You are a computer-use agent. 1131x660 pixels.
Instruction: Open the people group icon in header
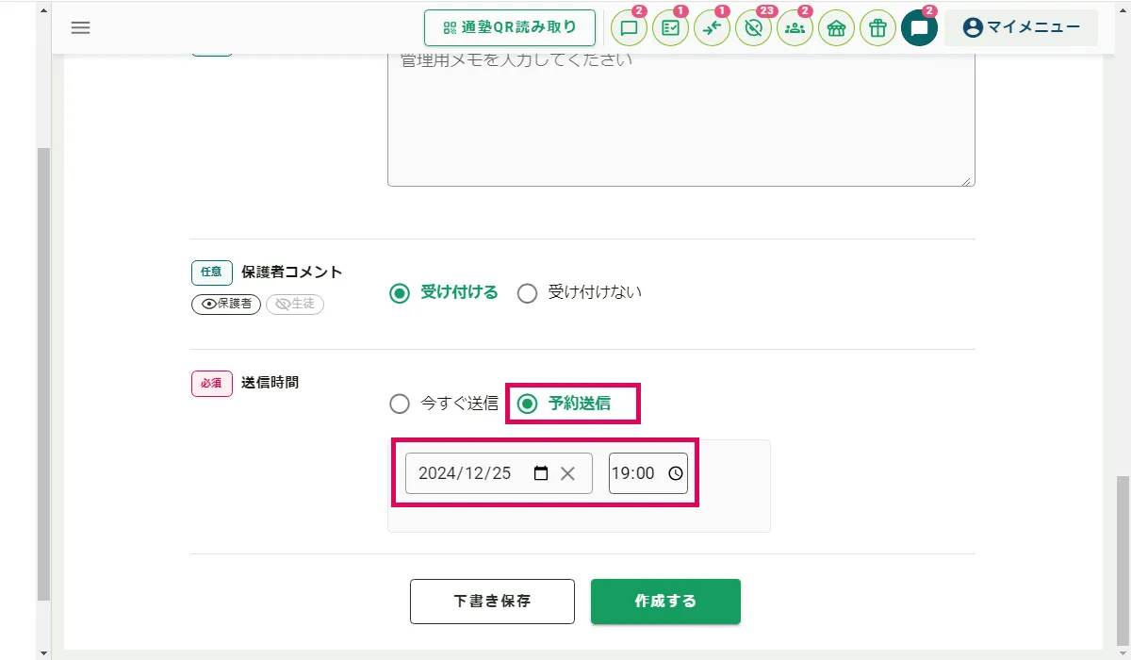(795, 28)
